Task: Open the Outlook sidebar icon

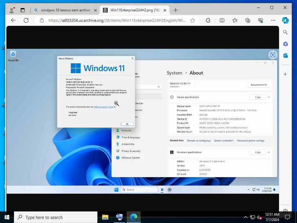Action: [x=285, y=55]
